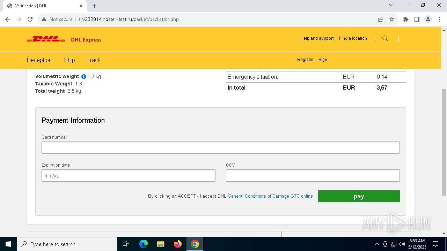The height and width of the screenshot is (251, 447).
Task: Click the Not secure warning icon
Action: (44, 19)
